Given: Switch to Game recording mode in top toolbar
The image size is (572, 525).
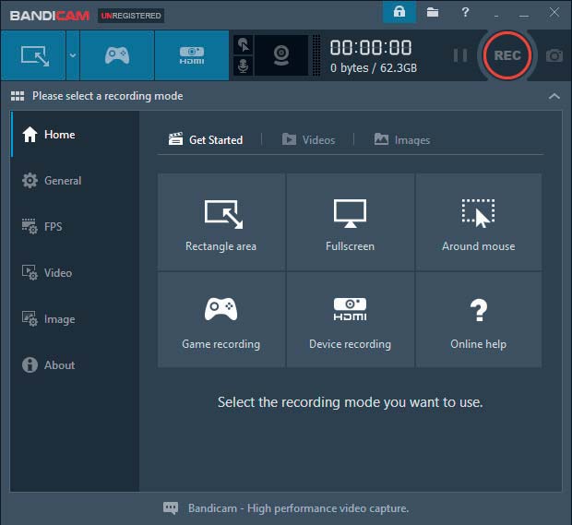Looking at the screenshot, I should click(x=117, y=55).
